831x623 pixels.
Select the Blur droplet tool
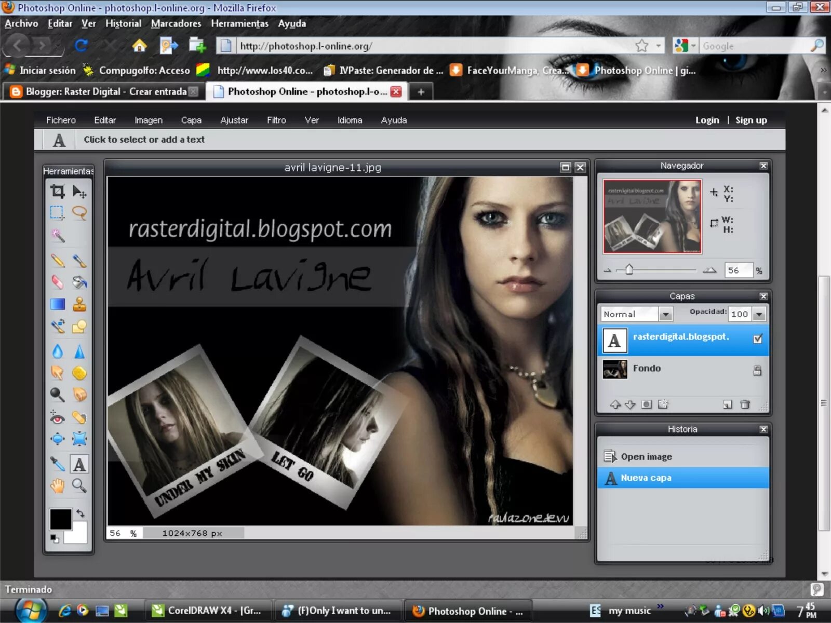(x=57, y=351)
